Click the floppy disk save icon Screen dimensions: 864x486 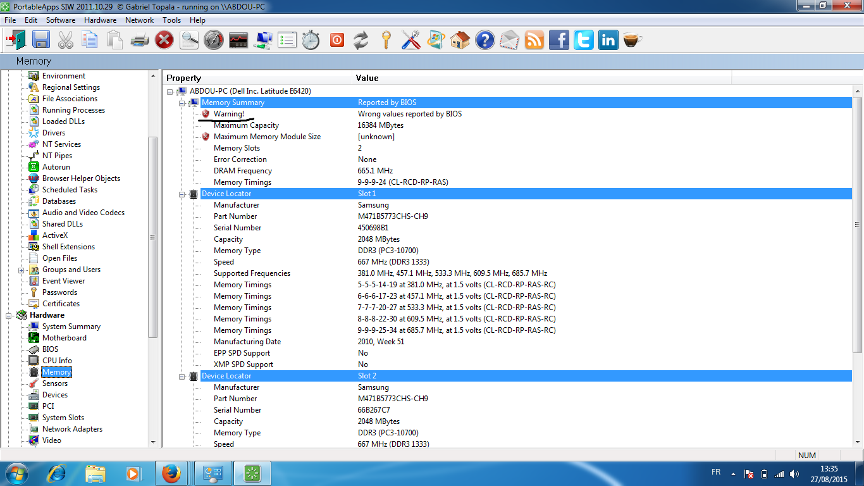pos(41,40)
